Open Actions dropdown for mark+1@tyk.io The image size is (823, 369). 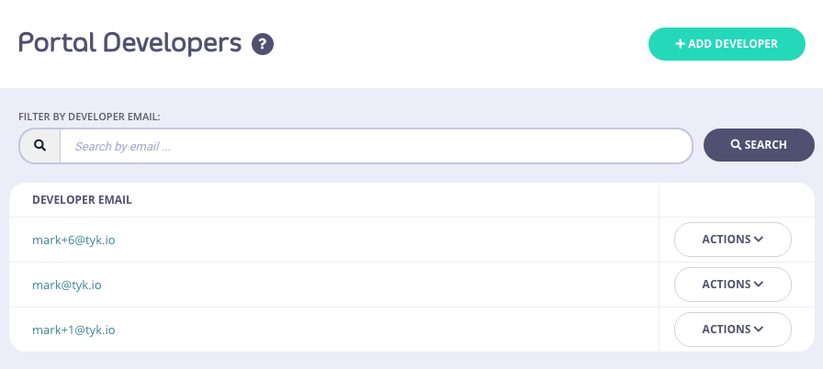point(732,330)
